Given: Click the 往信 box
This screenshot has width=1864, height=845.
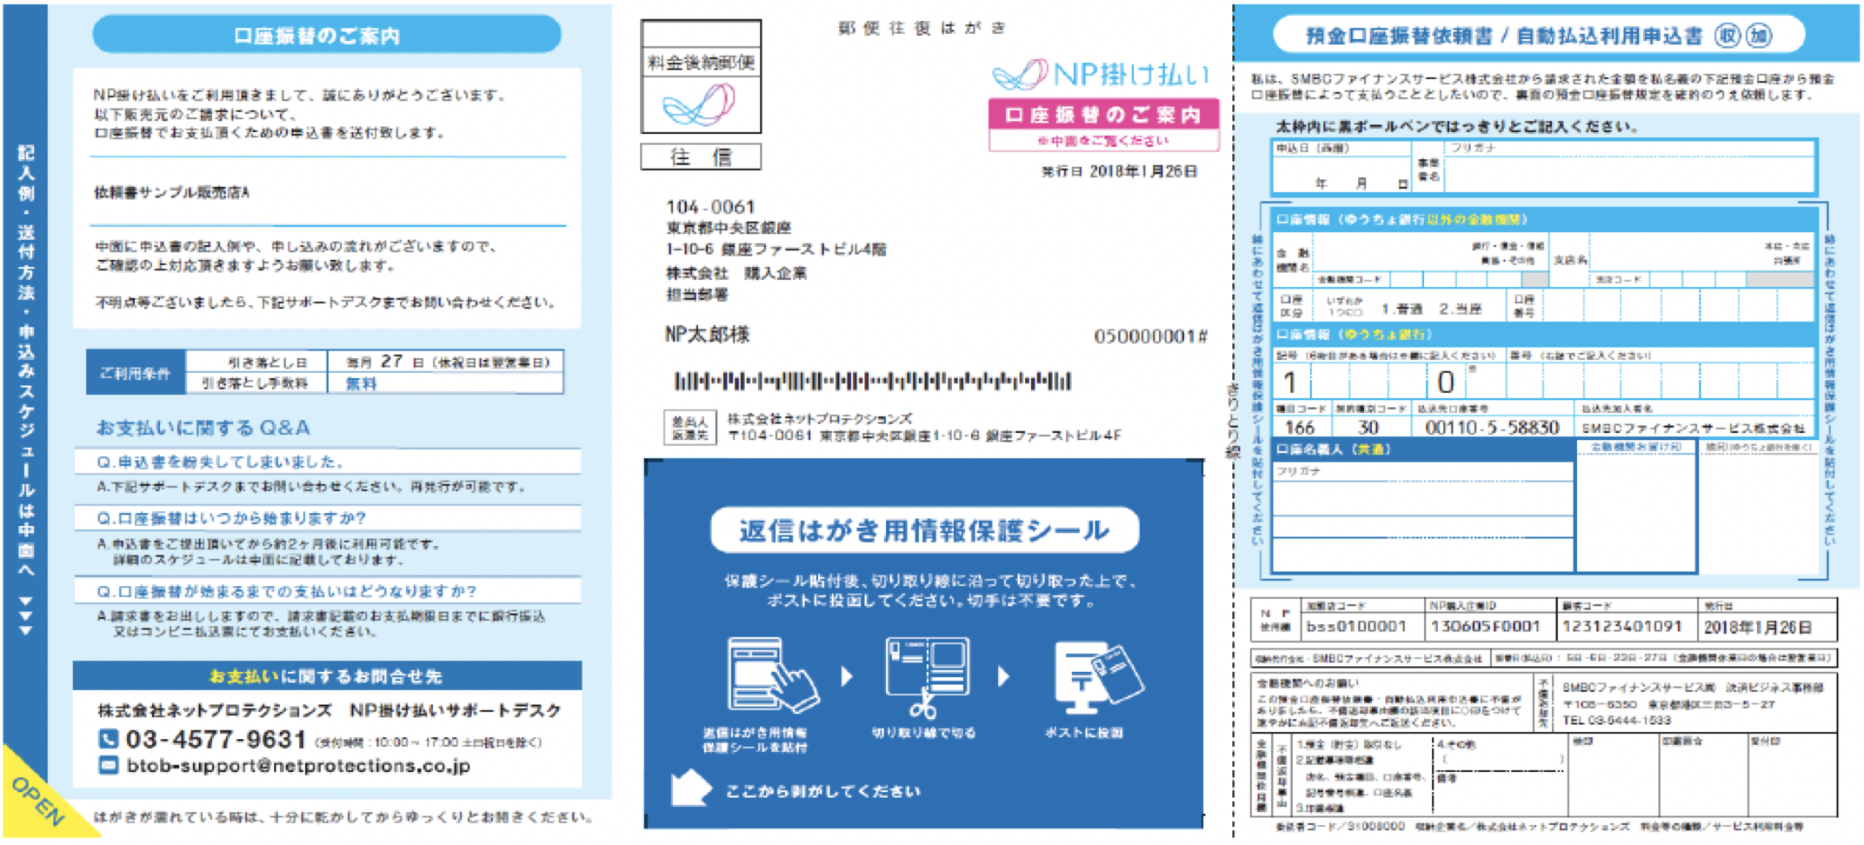Looking at the screenshot, I should point(701,157).
